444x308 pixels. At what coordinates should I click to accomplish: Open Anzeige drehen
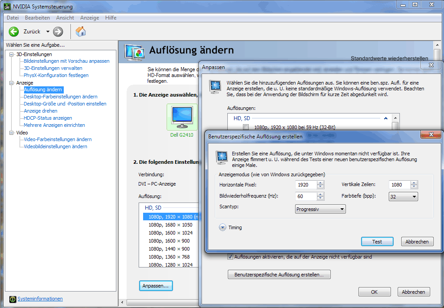41,111
